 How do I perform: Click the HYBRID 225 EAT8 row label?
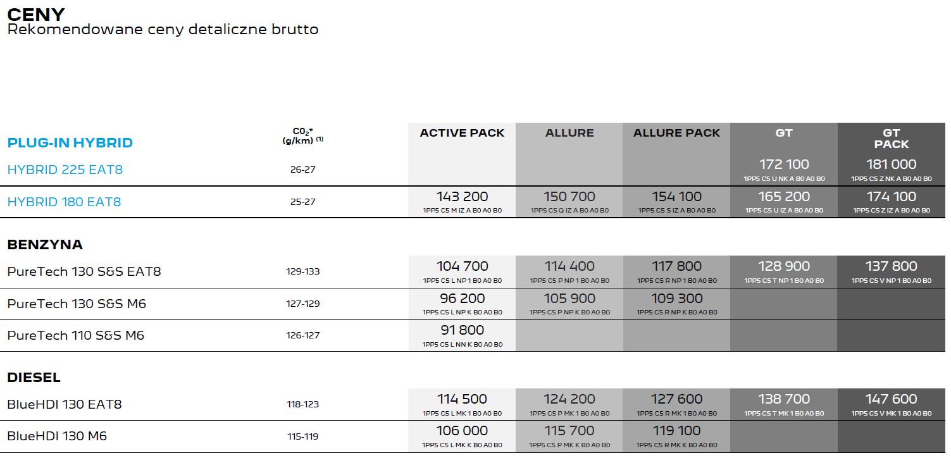(x=65, y=170)
